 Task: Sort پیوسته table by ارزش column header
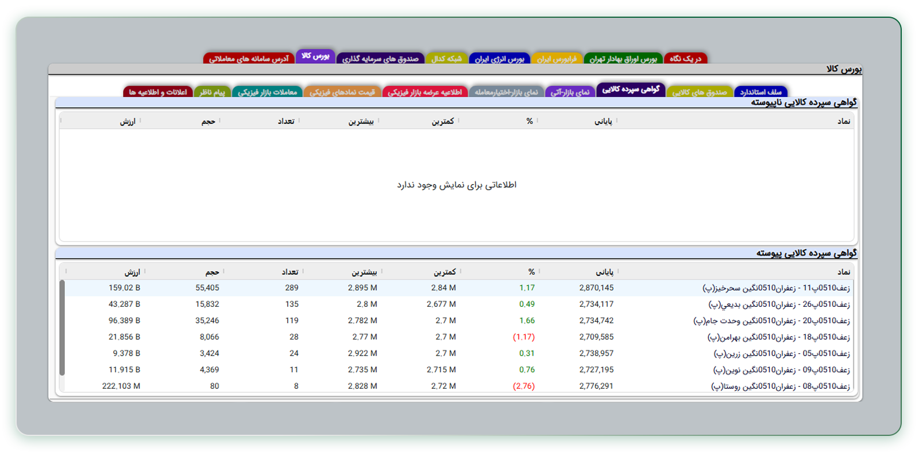[132, 272]
